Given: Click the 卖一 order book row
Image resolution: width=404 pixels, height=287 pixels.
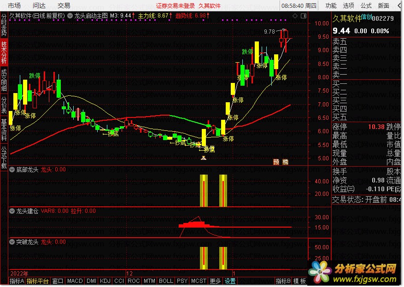Looking at the screenshot, I should coord(366,75).
